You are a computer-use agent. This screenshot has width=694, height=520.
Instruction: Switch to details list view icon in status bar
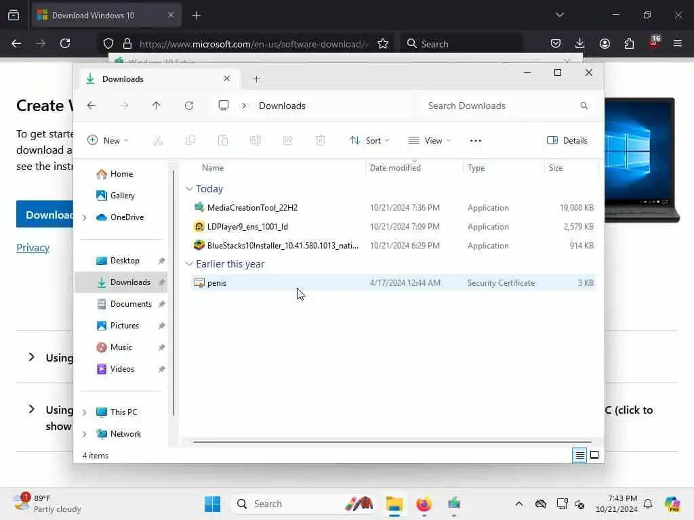579,455
